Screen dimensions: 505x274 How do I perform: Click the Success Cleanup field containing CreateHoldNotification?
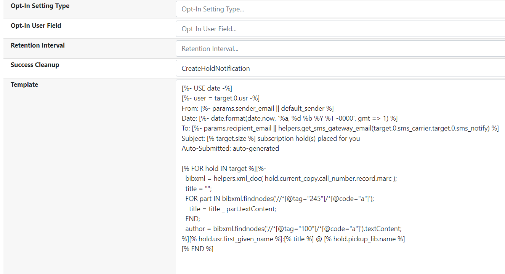coord(339,68)
